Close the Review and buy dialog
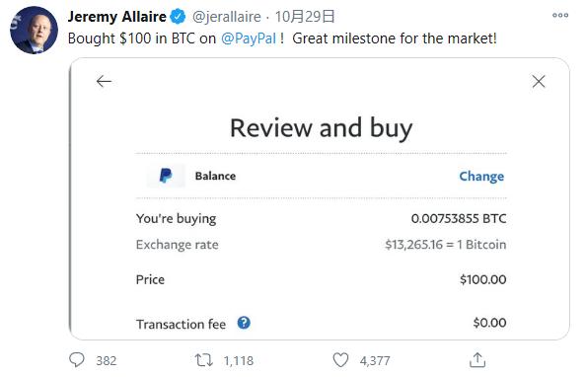This screenshot has width=585, height=377. pos(539,81)
